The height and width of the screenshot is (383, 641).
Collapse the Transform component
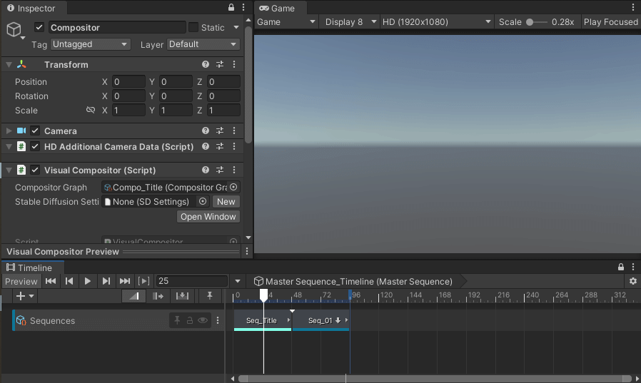pyautogui.click(x=9, y=64)
